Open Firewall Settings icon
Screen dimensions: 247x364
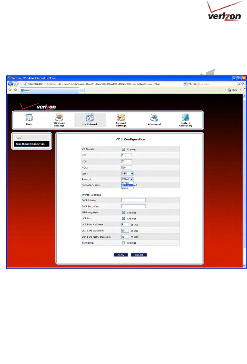121,118
